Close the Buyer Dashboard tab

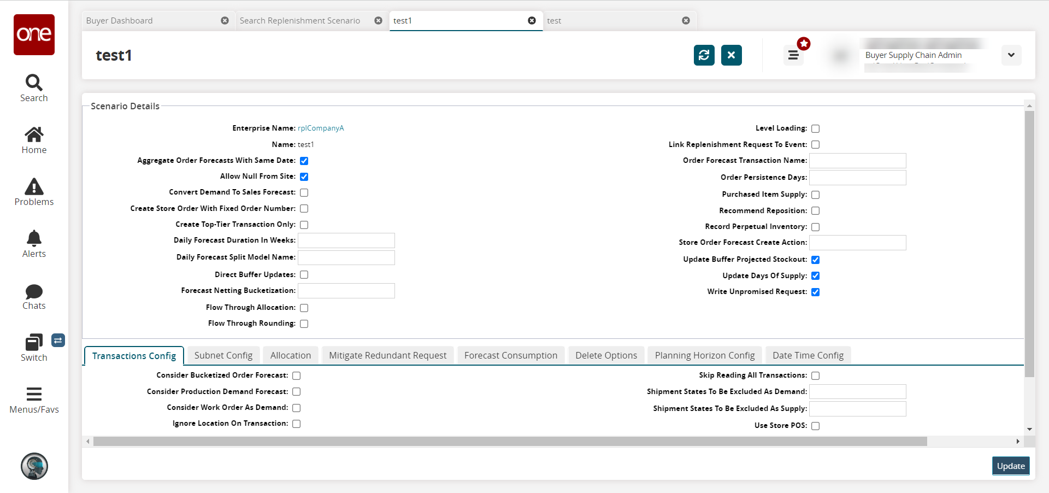click(225, 21)
